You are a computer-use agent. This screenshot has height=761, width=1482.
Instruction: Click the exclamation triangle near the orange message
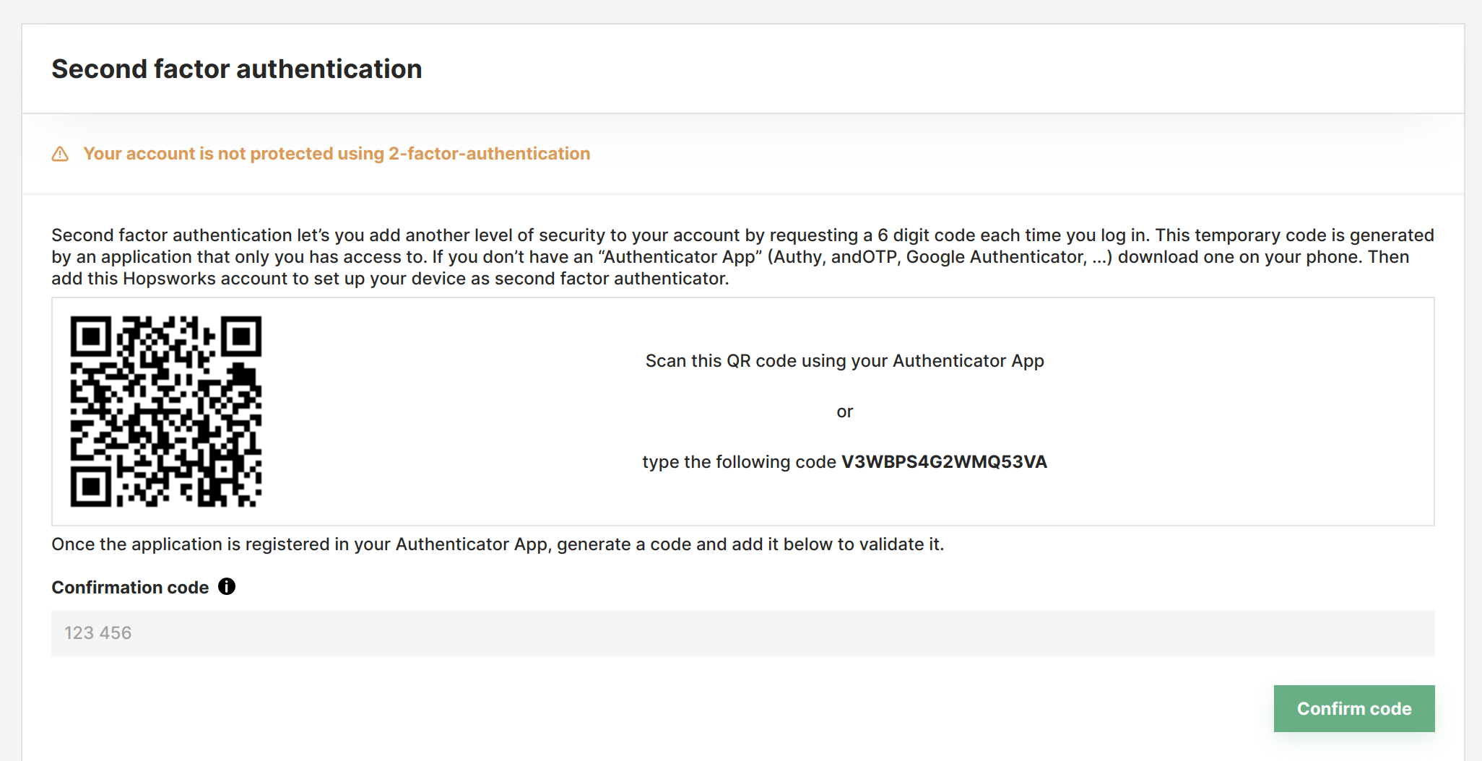61,153
